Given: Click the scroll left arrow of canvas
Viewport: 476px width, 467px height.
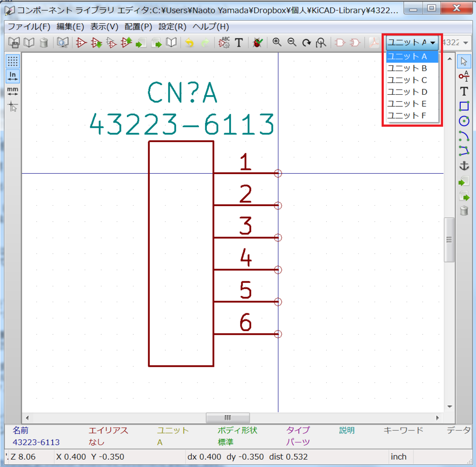Looking at the screenshot, I should point(27,418).
